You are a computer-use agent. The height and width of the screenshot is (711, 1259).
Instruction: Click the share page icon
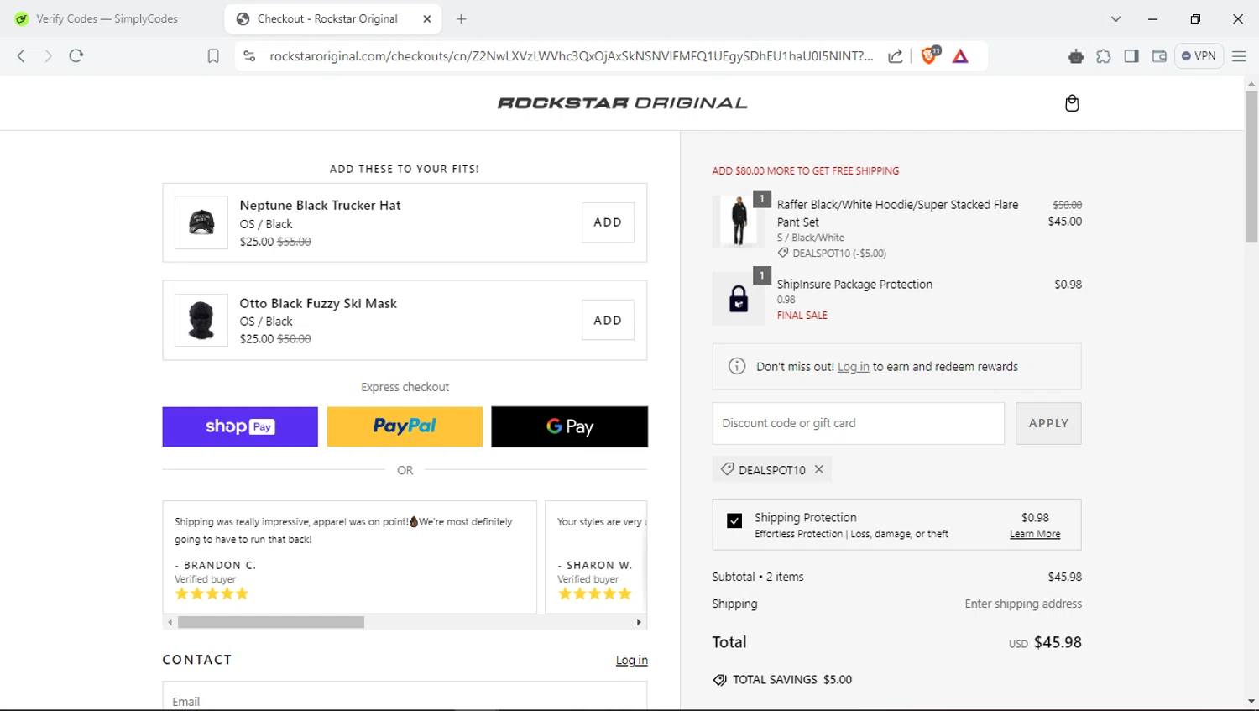tap(896, 56)
